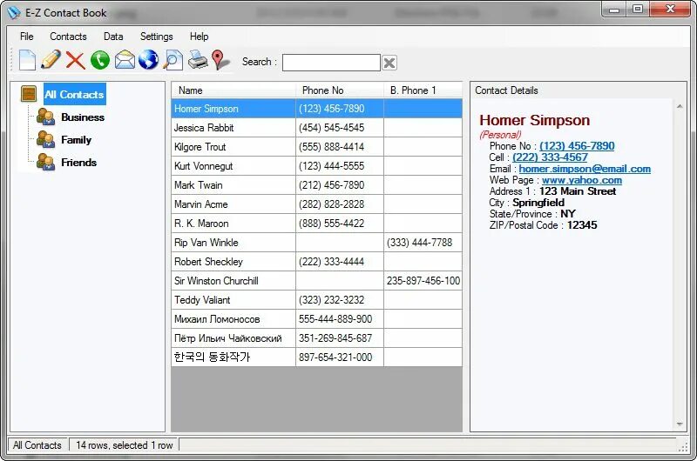Clear search with gray X button

(x=389, y=63)
